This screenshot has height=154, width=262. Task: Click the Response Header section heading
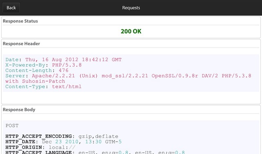coord(21,44)
